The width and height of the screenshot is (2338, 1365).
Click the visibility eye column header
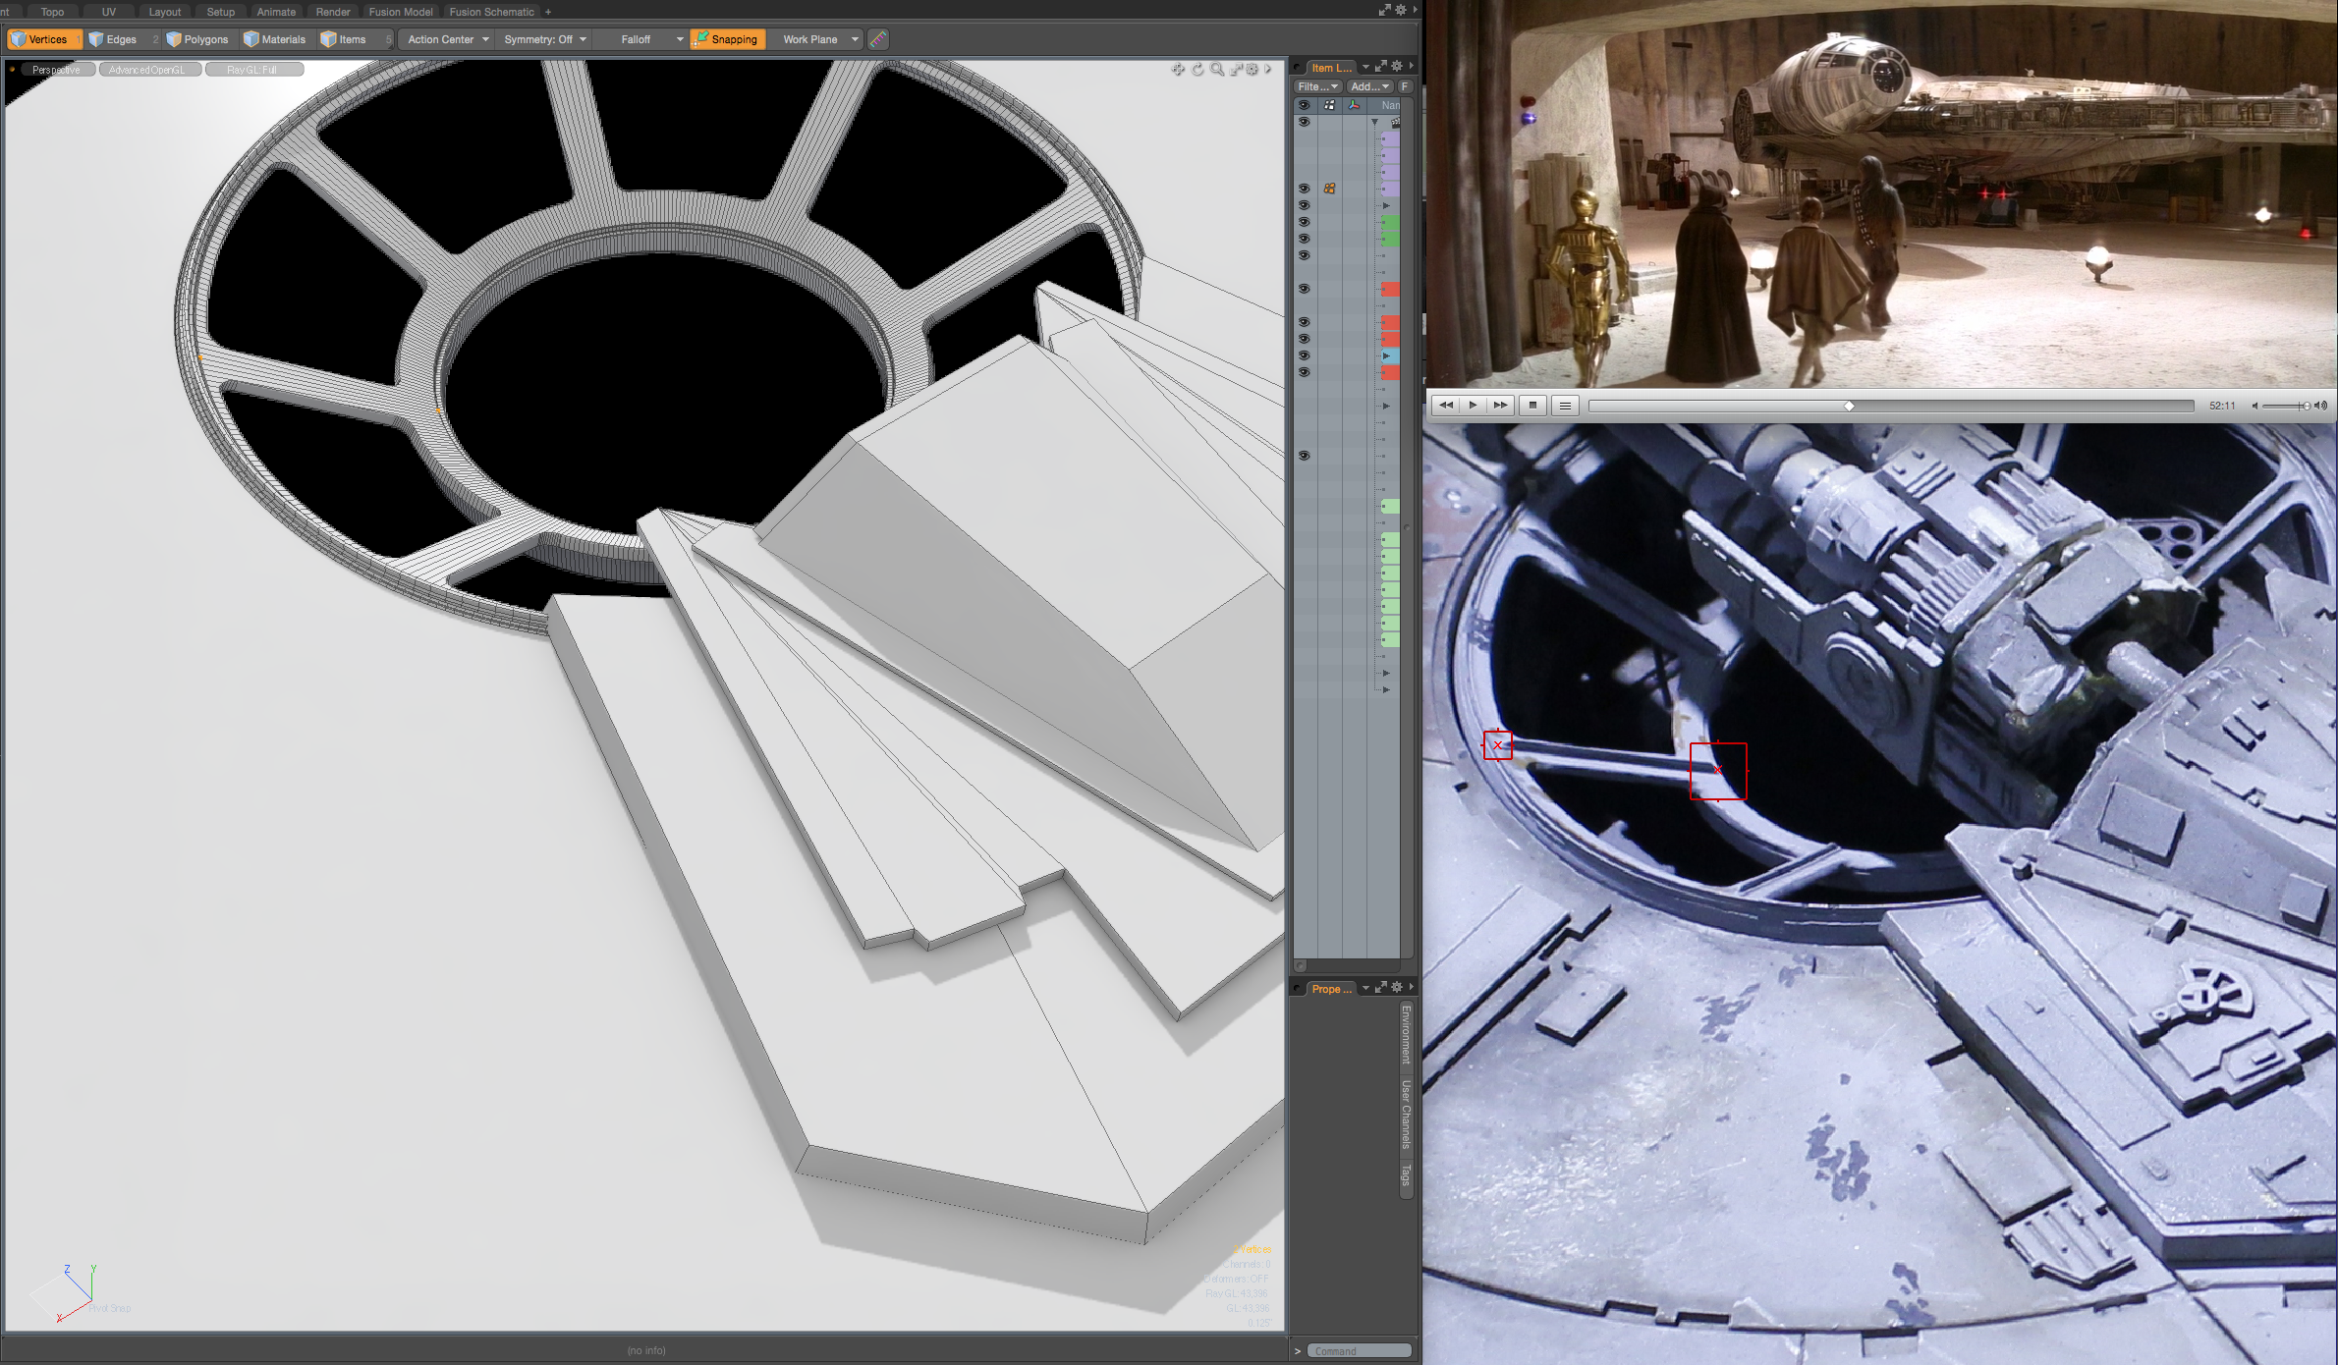[1305, 105]
